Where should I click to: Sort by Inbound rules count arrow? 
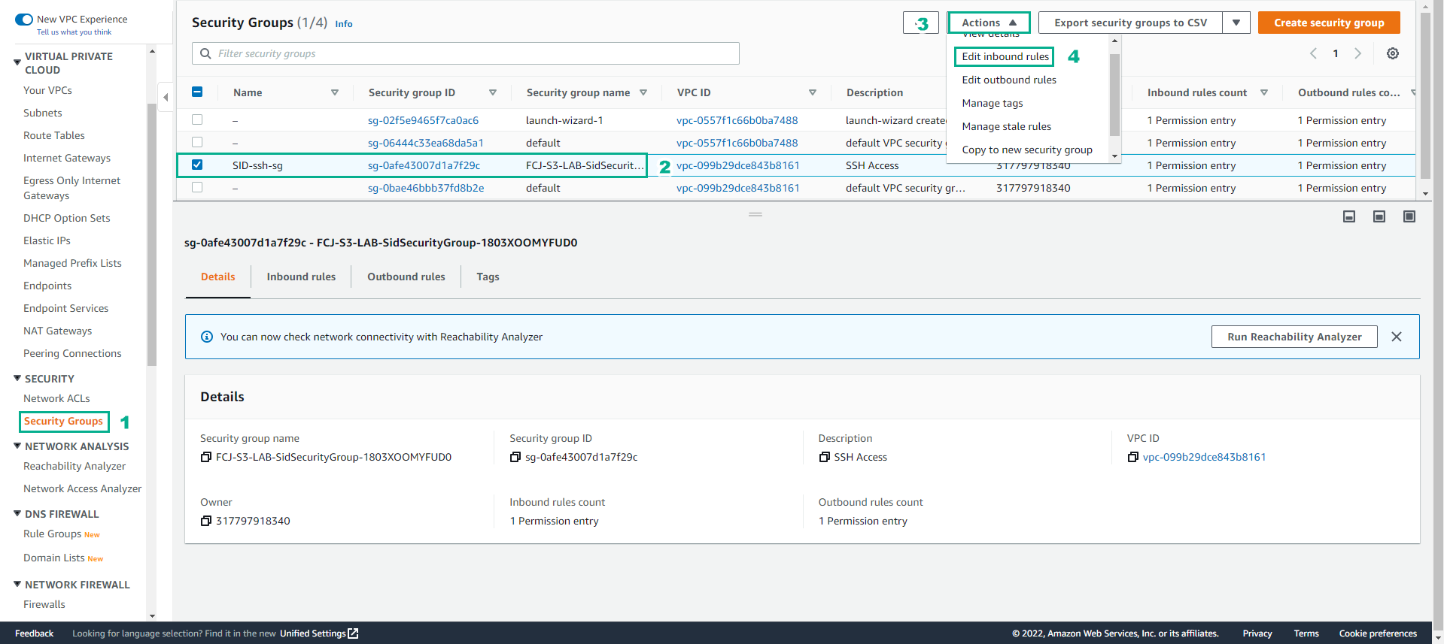[x=1264, y=92]
